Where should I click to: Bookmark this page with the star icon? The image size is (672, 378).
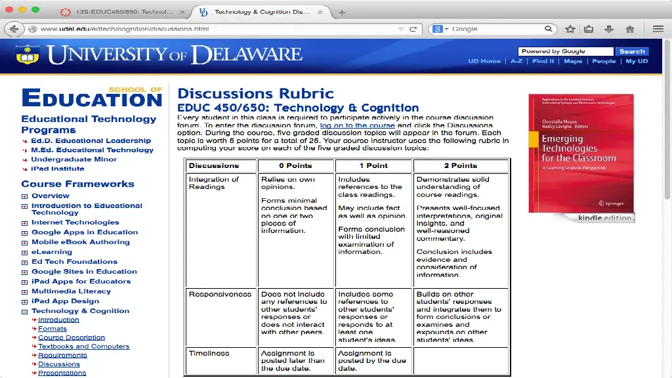(x=570, y=29)
